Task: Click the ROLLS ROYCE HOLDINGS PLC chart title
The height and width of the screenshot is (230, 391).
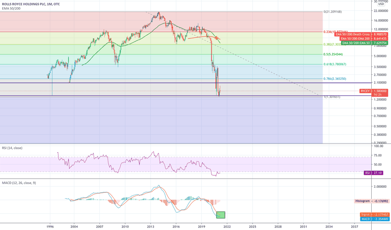Action: (31, 4)
